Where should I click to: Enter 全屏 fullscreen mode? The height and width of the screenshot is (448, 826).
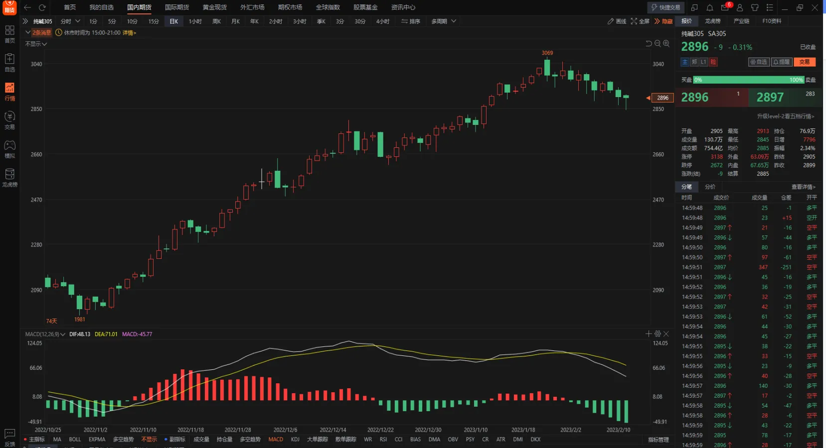click(x=640, y=21)
